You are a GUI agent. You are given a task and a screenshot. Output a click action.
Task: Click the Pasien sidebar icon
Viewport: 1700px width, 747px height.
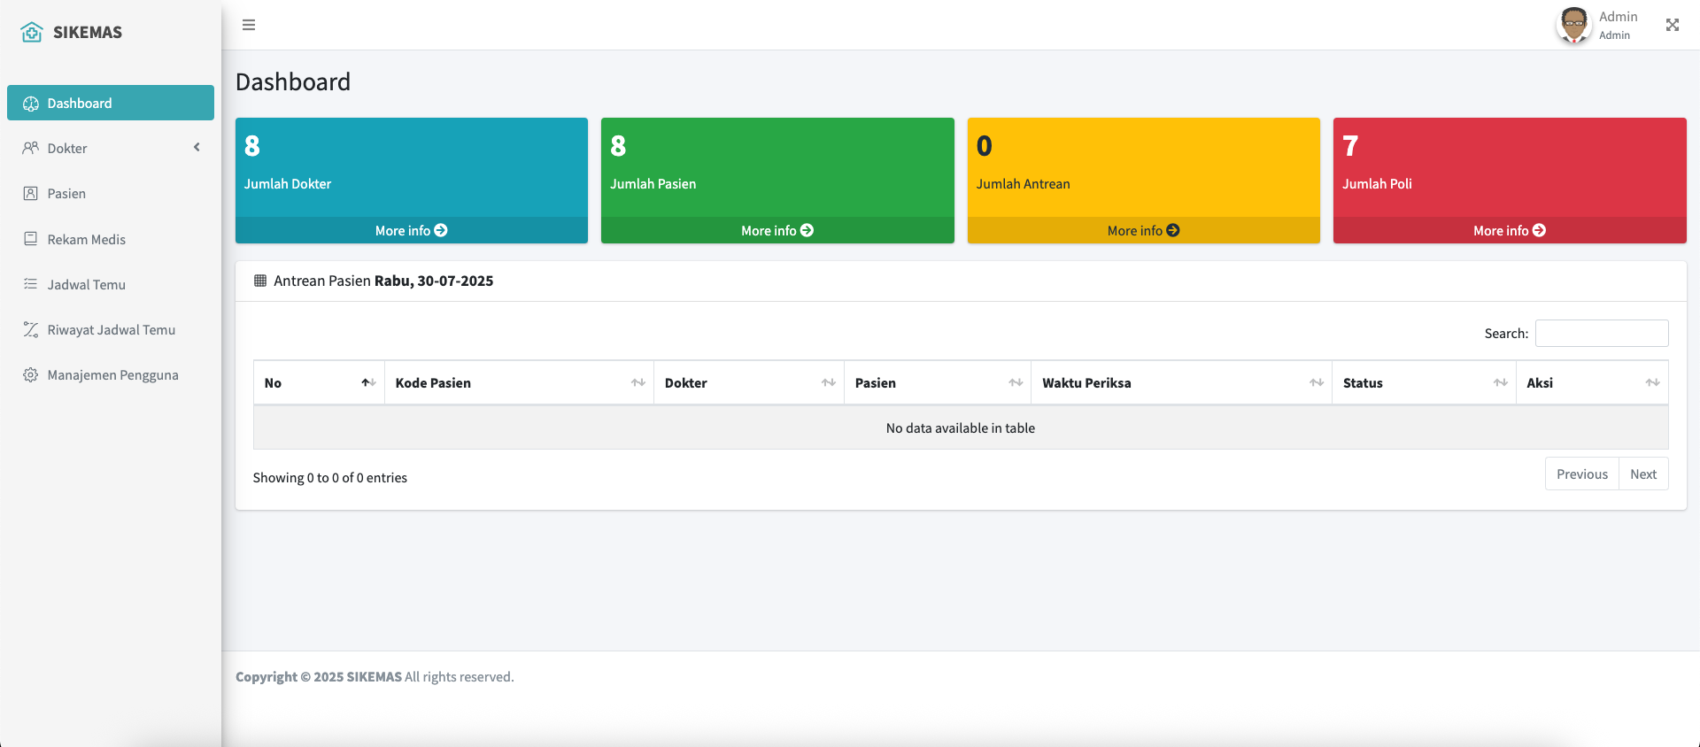(x=31, y=193)
